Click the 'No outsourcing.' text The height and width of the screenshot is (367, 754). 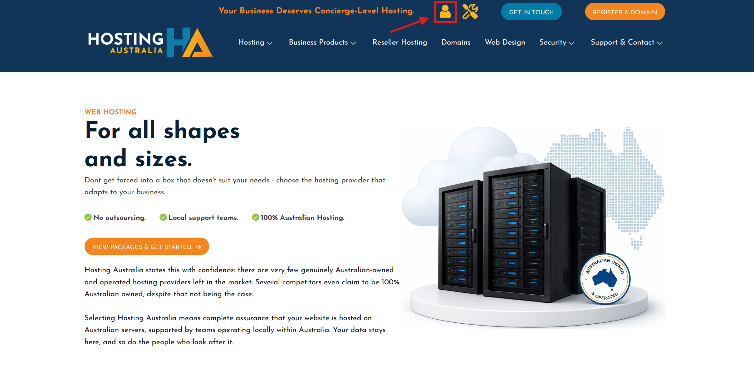[120, 217]
